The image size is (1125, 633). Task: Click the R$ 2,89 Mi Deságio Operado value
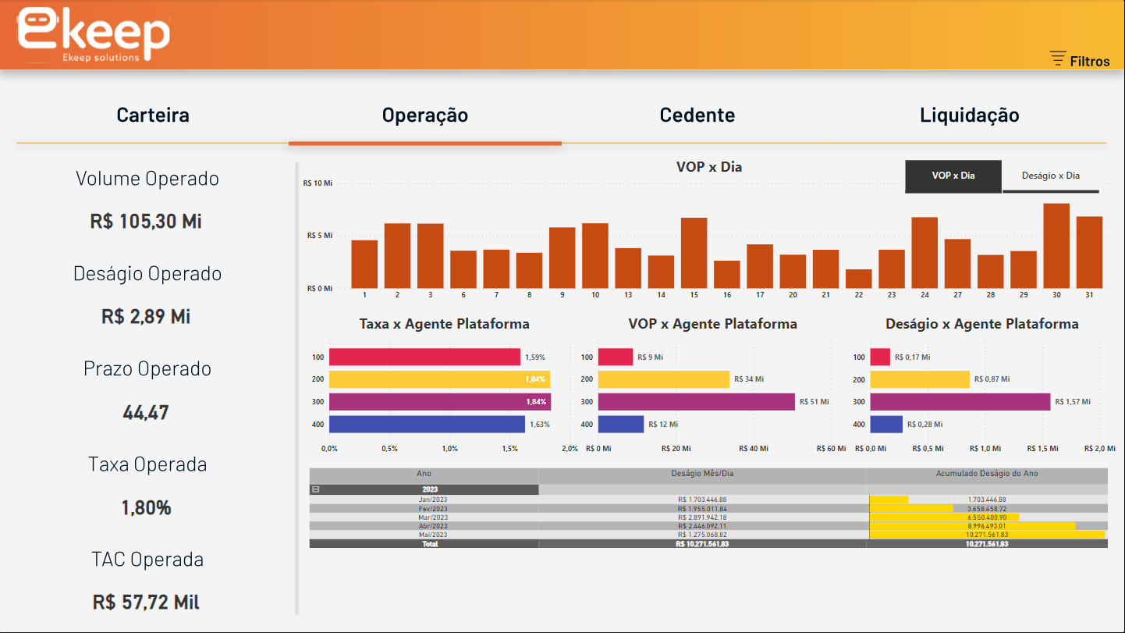point(146,317)
